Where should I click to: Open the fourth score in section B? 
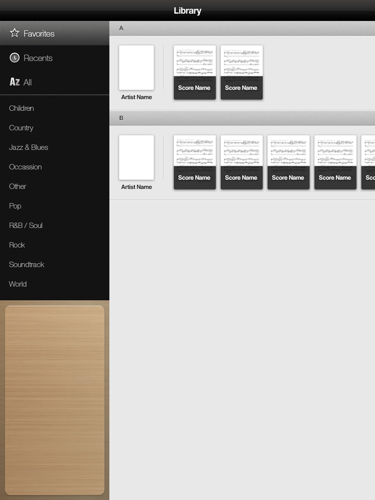click(335, 162)
